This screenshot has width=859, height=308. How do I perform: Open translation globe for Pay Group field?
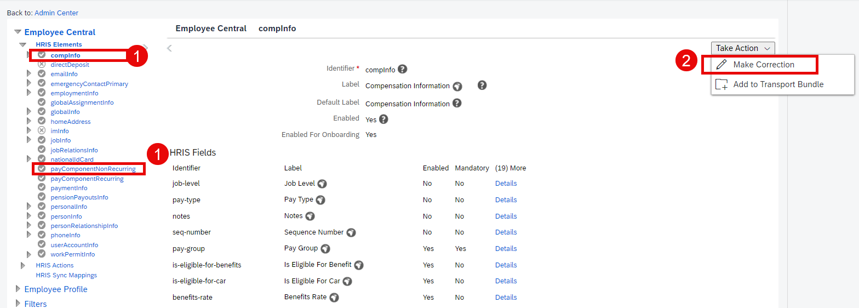[x=325, y=249]
